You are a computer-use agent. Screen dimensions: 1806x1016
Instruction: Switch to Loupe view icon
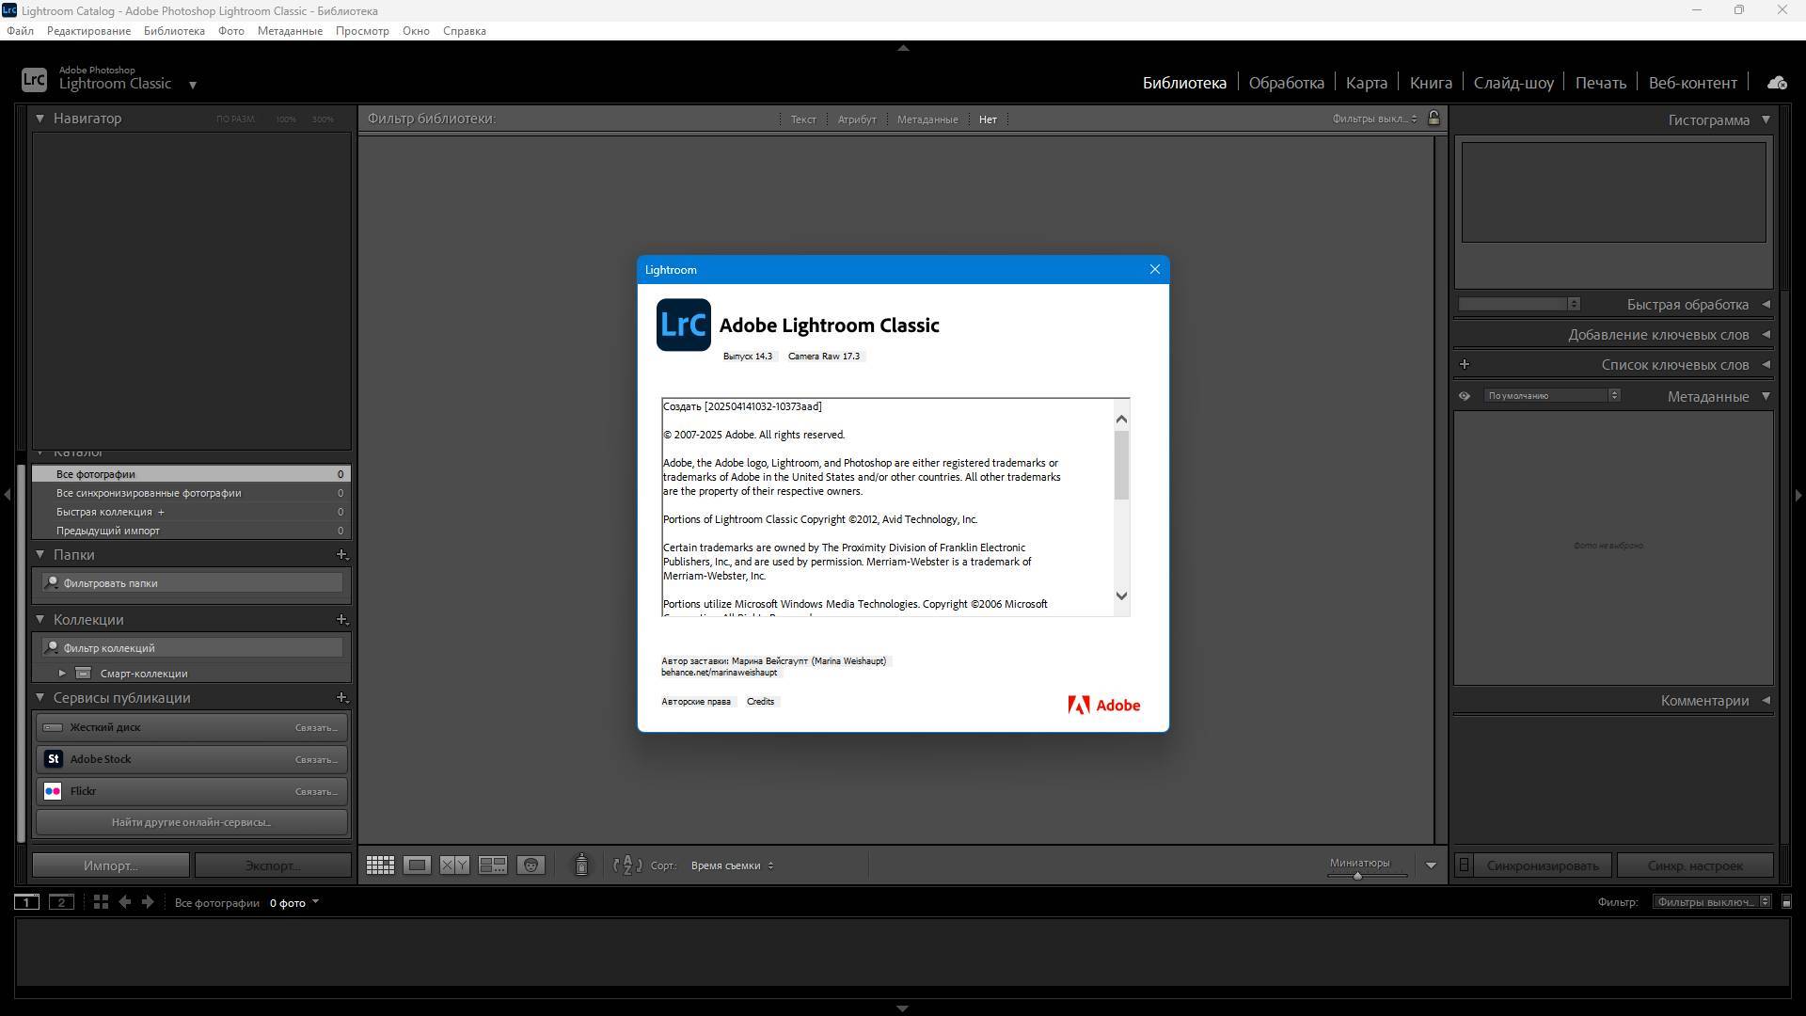pos(417,865)
